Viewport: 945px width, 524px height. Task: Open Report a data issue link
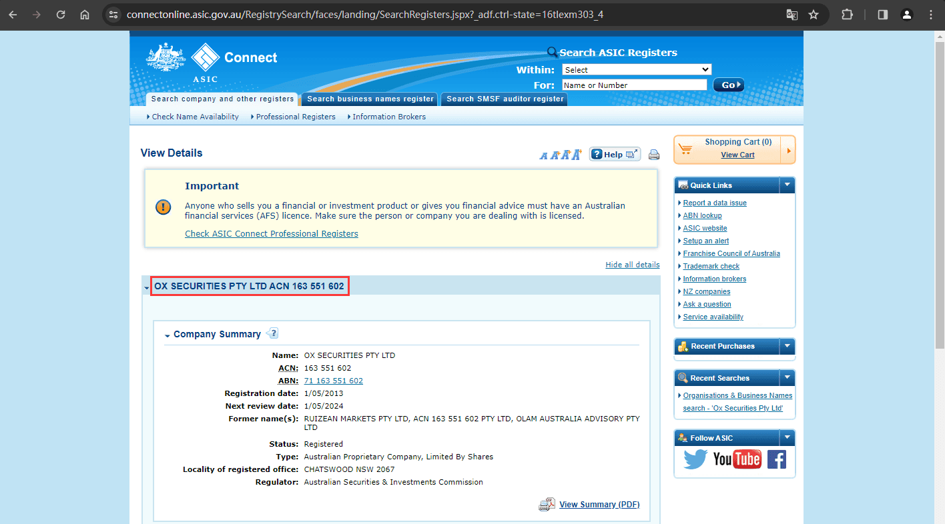point(715,203)
